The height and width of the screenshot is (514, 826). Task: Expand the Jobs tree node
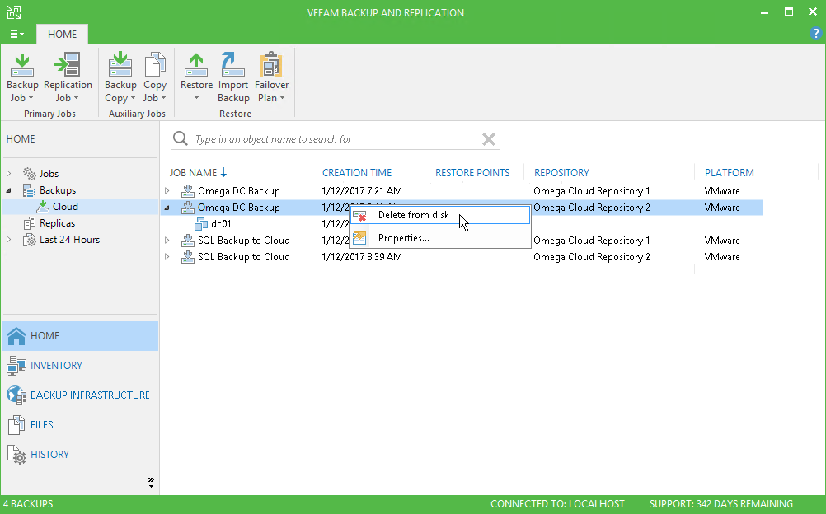pos(8,173)
